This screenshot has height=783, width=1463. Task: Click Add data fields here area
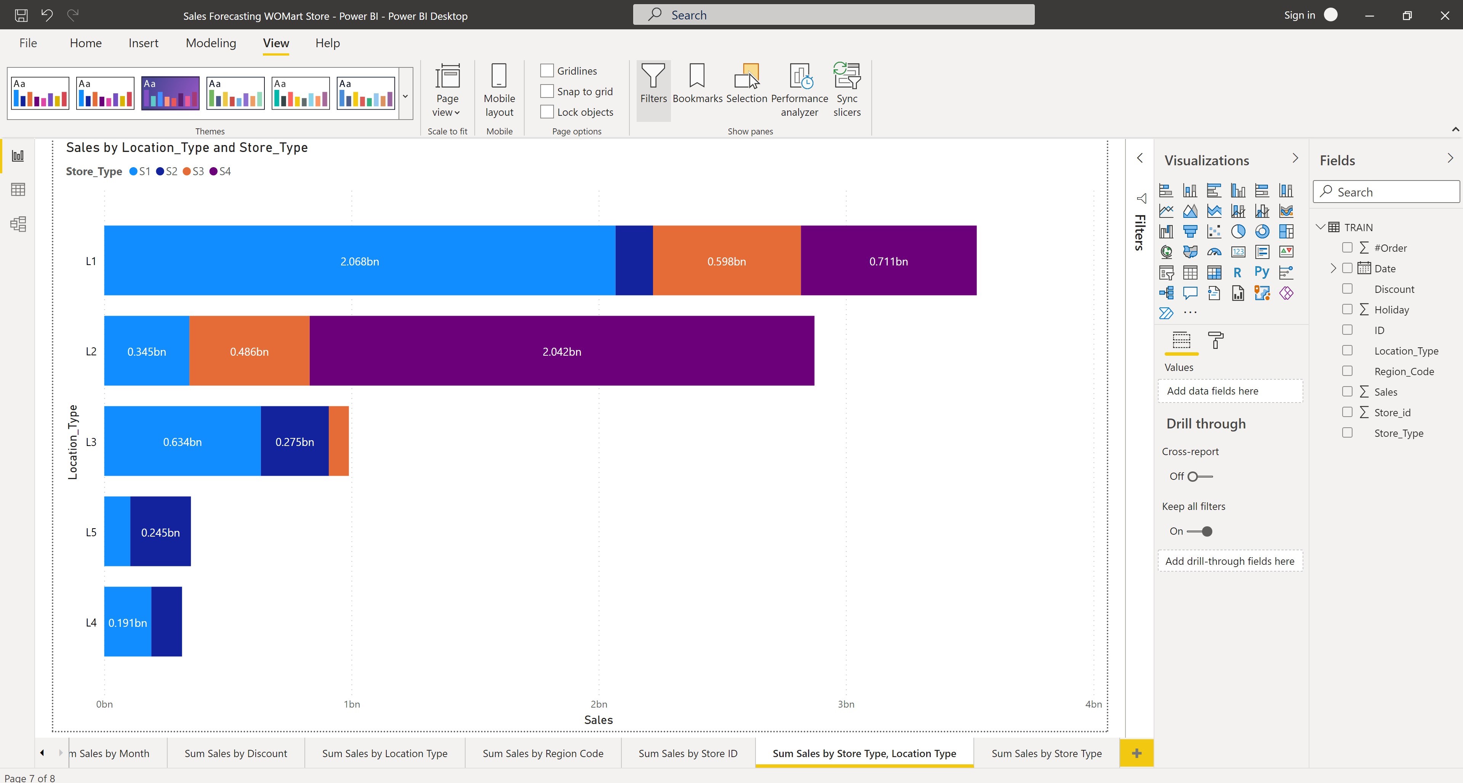[x=1230, y=391]
